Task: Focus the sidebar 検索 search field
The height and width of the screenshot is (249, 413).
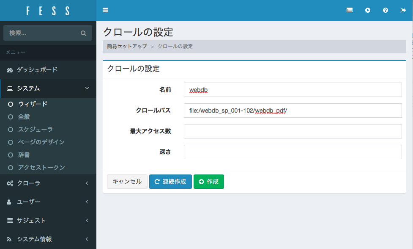Action: point(48,33)
